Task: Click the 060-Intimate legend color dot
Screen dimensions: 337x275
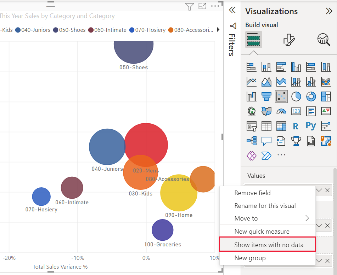Action: (x=91, y=30)
